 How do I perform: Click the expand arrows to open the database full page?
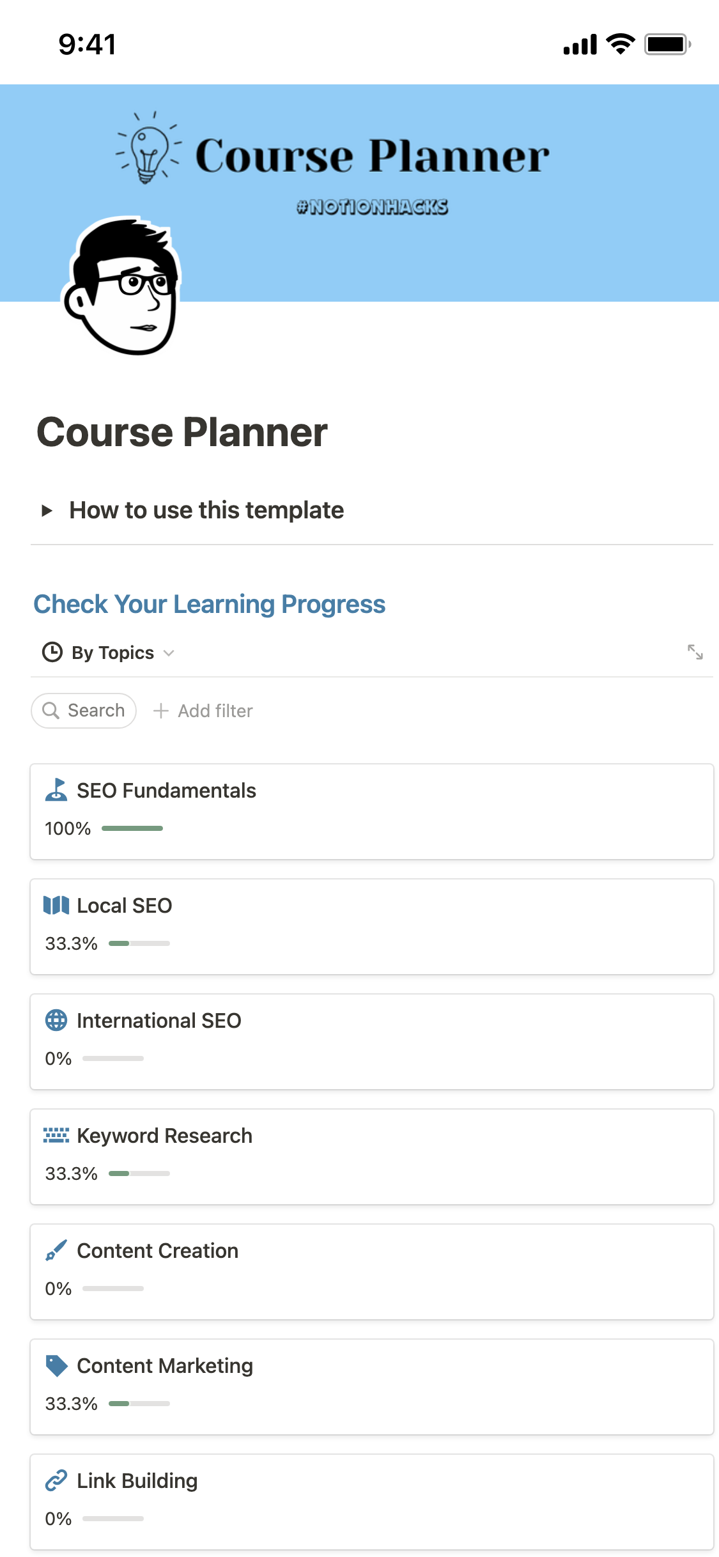695,652
